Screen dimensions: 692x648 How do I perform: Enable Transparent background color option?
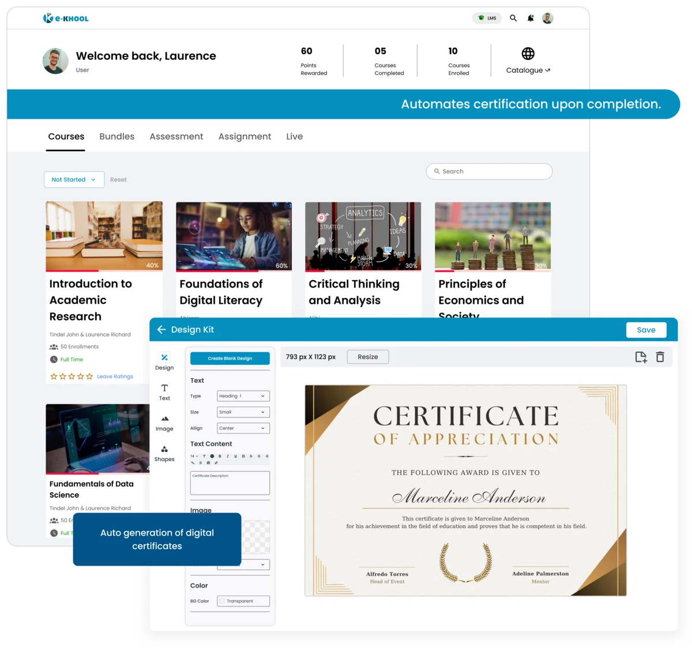coord(223,601)
